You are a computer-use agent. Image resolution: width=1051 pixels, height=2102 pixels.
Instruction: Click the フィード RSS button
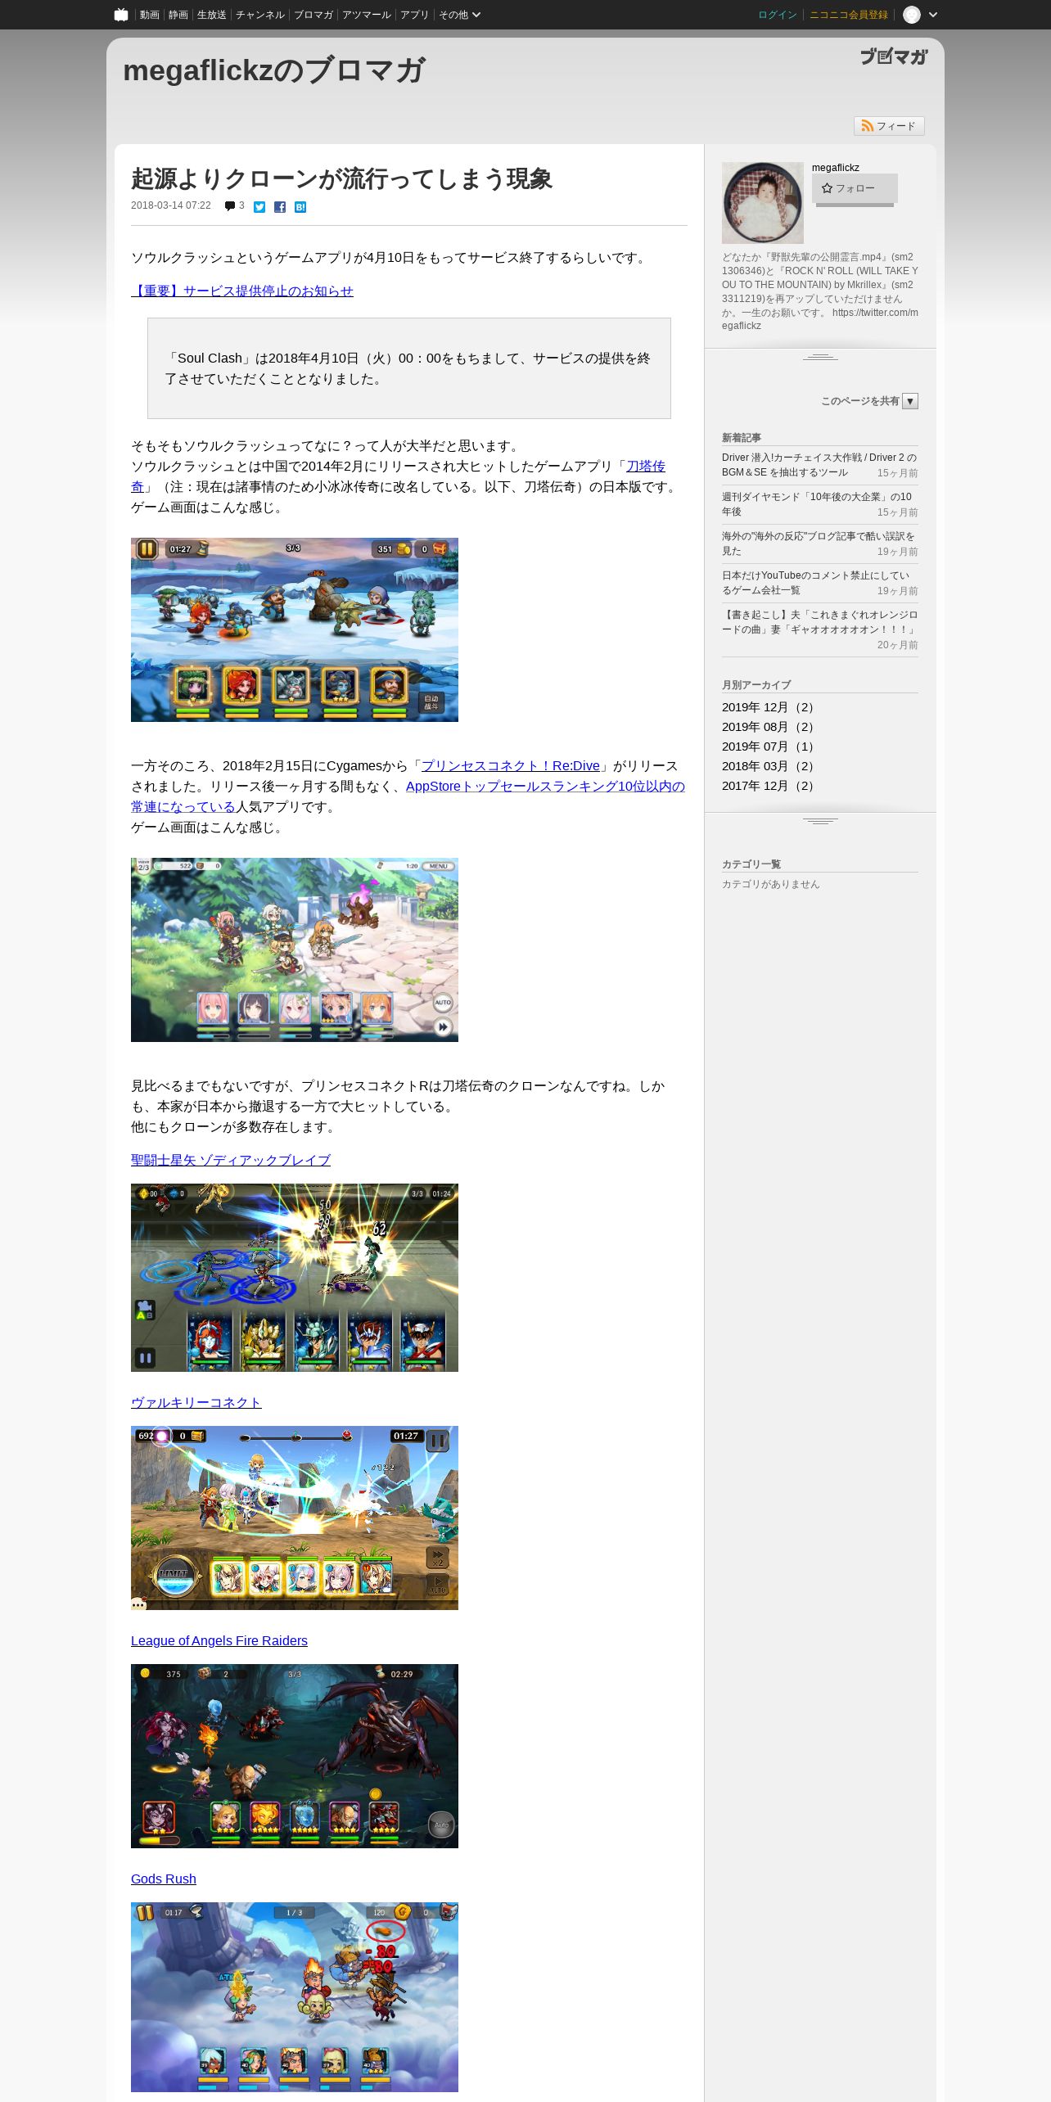(x=889, y=126)
